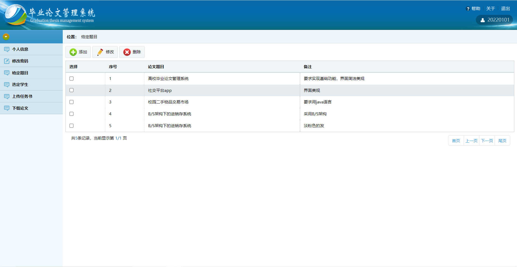Check the box for 社交平台app
517x267 pixels.
point(71,90)
